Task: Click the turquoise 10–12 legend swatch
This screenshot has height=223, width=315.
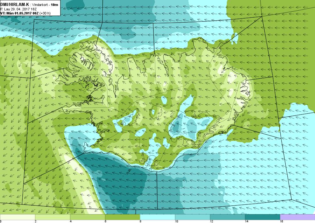Action: pyautogui.click(x=192, y=217)
